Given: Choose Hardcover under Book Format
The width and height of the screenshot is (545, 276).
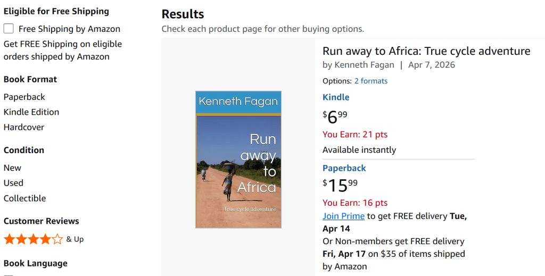Looking at the screenshot, I should click(24, 127).
